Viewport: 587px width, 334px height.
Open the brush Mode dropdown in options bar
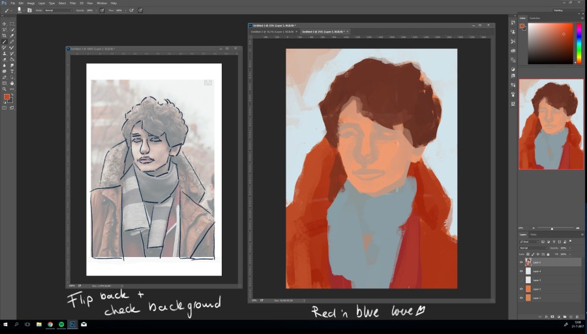point(57,10)
